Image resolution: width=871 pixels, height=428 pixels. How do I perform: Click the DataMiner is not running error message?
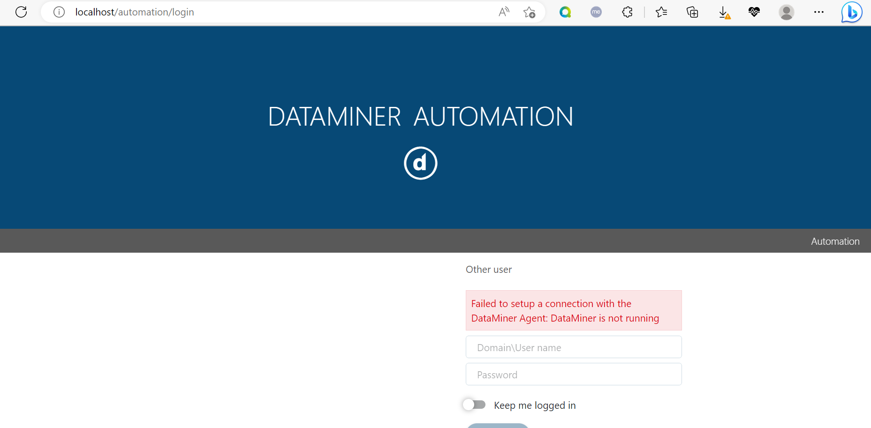[x=574, y=310]
